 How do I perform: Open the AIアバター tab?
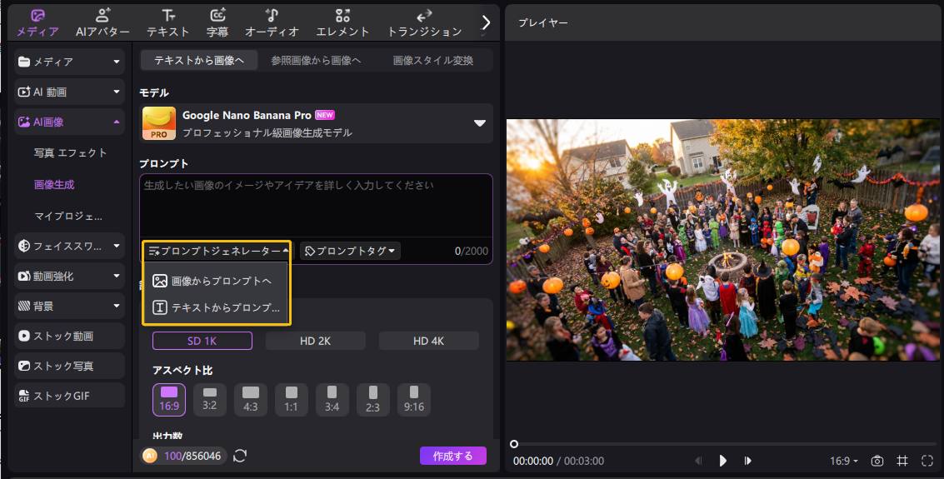point(102,22)
